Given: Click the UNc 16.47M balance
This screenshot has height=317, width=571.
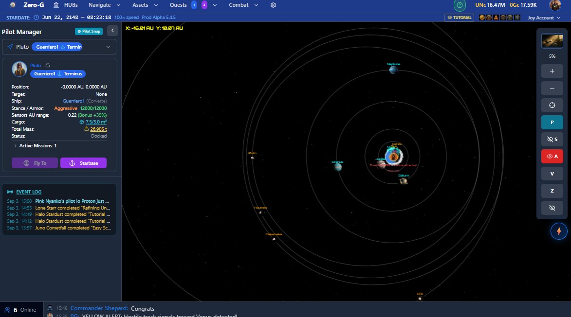Looking at the screenshot, I should 490,5.
